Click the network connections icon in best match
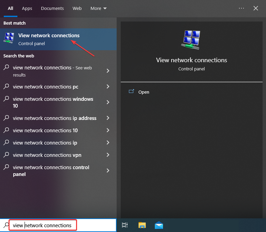 coord(9,38)
